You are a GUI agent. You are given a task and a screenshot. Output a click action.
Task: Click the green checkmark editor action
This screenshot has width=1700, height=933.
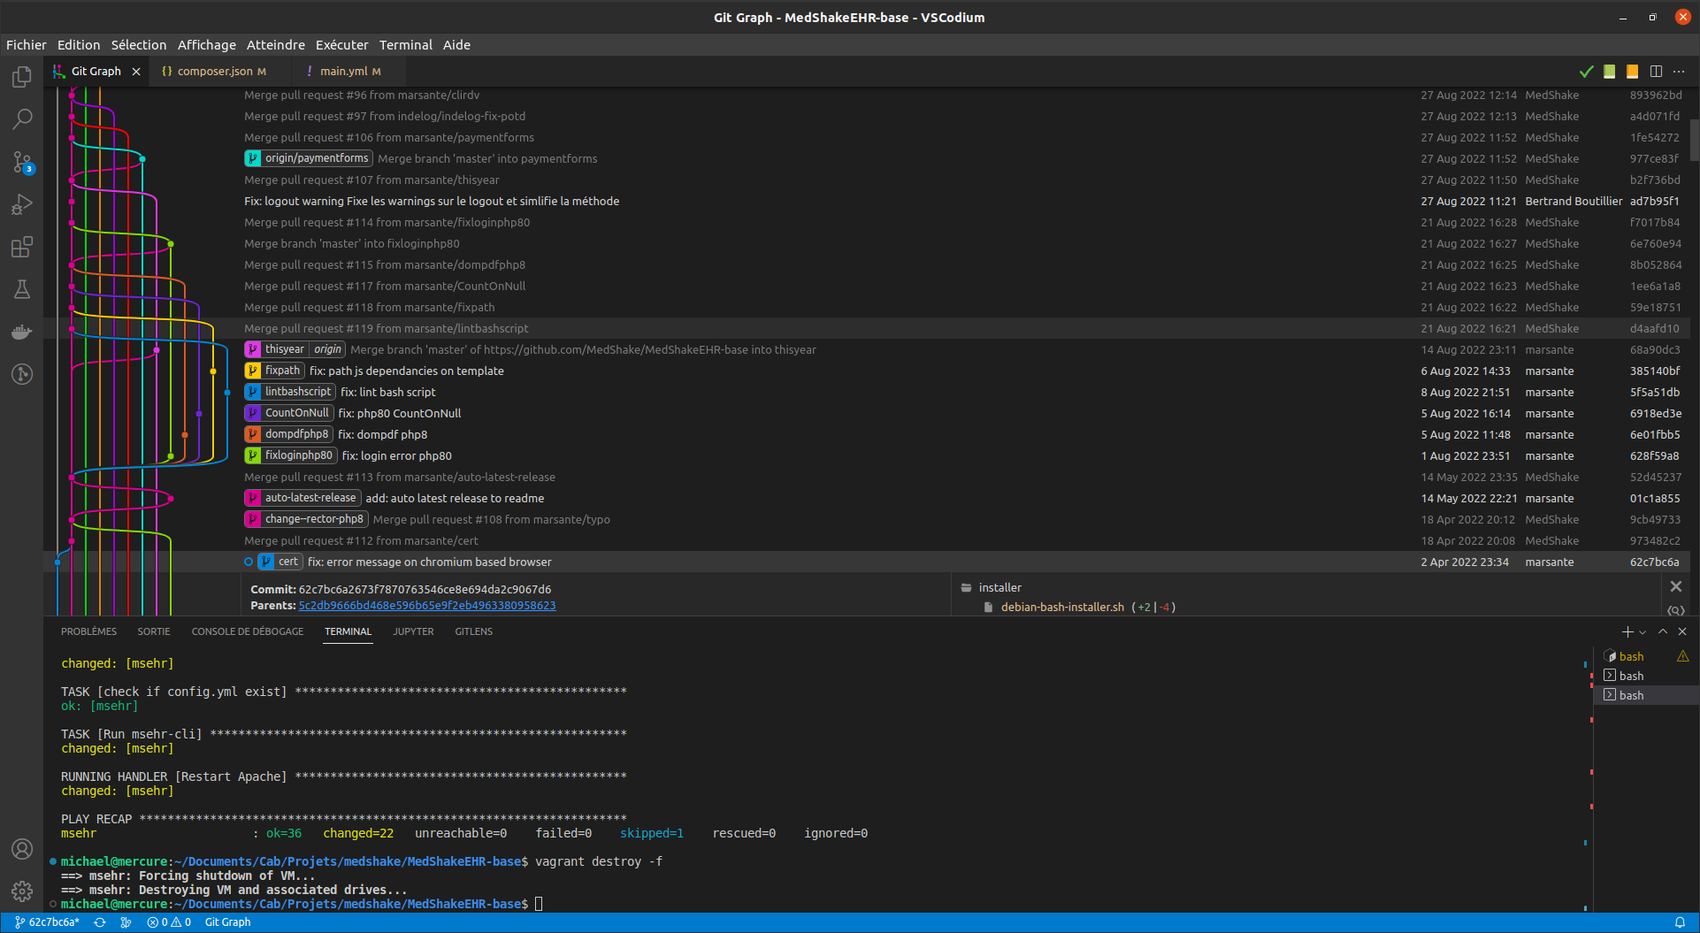(1586, 72)
